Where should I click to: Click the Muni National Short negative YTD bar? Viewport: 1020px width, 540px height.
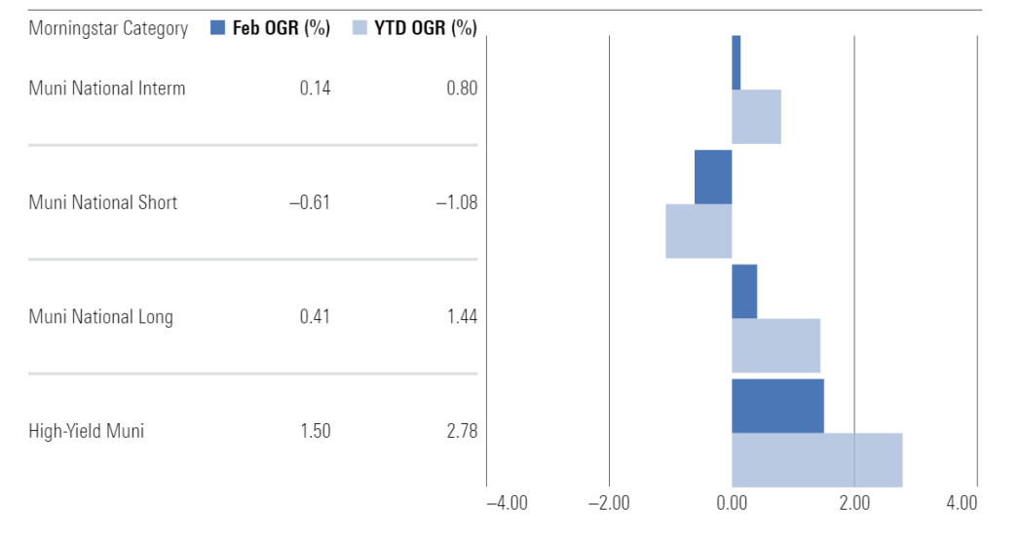pos(699,231)
